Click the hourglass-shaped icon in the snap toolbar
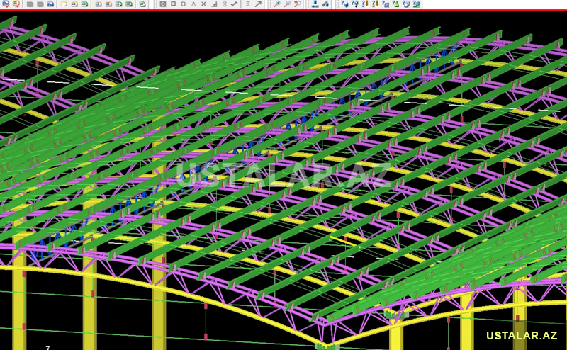Viewport: 567px width, 350px height. click(x=247, y=4)
